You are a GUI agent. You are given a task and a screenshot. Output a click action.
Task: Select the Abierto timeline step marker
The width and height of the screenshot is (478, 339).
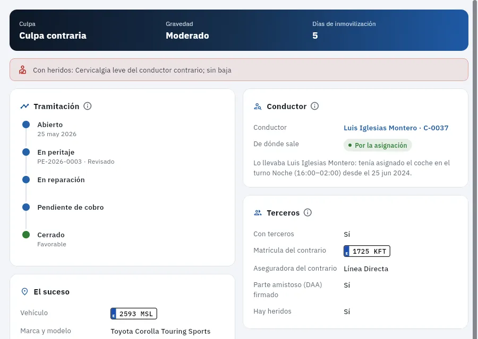click(x=26, y=124)
